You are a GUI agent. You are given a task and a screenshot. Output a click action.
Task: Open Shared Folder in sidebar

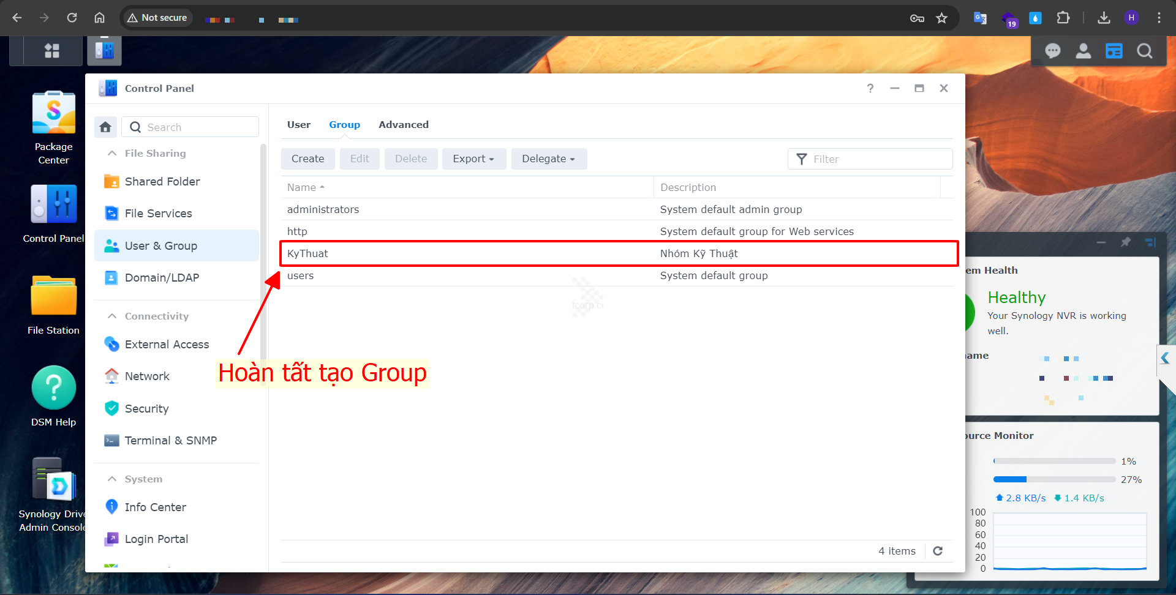pos(162,181)
